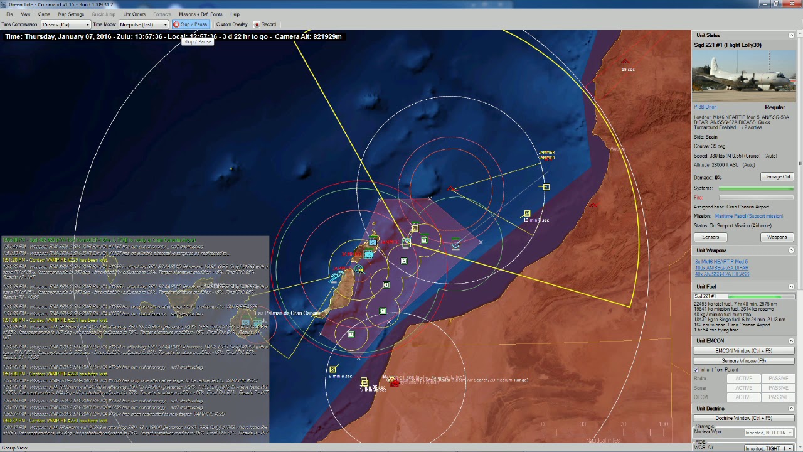
Task: Click Group View in the status bar
Action: [14, 448]
